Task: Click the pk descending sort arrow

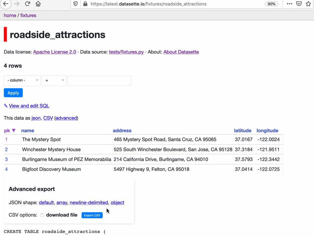Action: [x=14, y=130]
